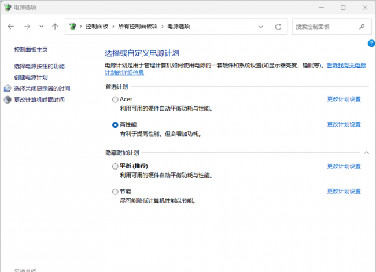Screen dimensions: 376x272
Task: Select the 平衡 (推荐) power plan
Action: pos(115,166)
